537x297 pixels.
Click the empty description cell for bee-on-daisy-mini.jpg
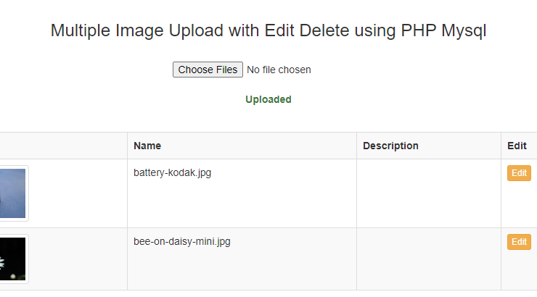(x=429, y=259)
